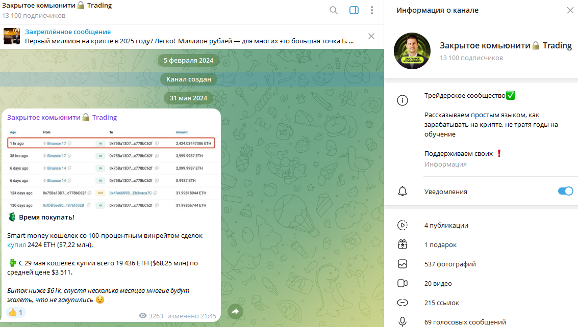Toggle the side info panel icon
Viewport: 578px width, 327px height.
point(354,10)
